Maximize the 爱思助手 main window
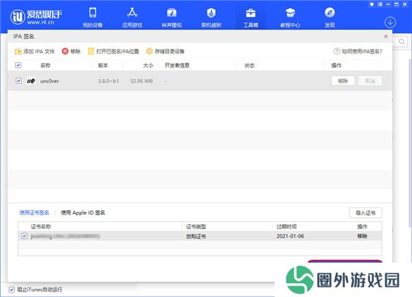Image resolution: width=412 pixels, height=297 pixels. point(396,4)
